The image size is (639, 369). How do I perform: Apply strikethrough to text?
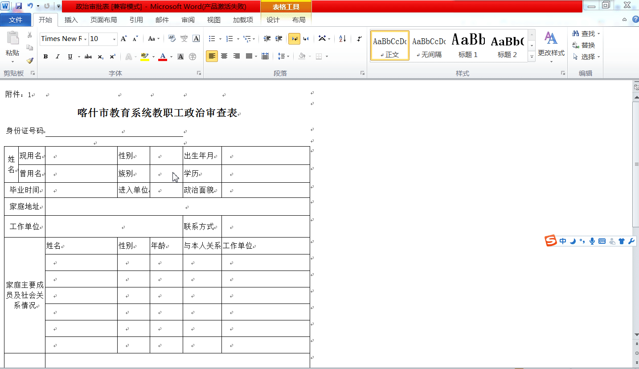tap(88, 56)
